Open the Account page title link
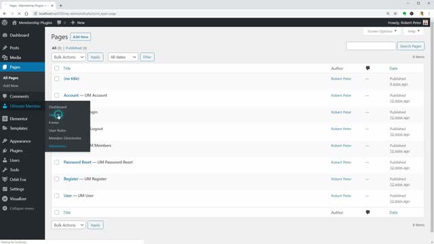Image resolution: width=434 pixels, height=244 pixels. point(71,95)
